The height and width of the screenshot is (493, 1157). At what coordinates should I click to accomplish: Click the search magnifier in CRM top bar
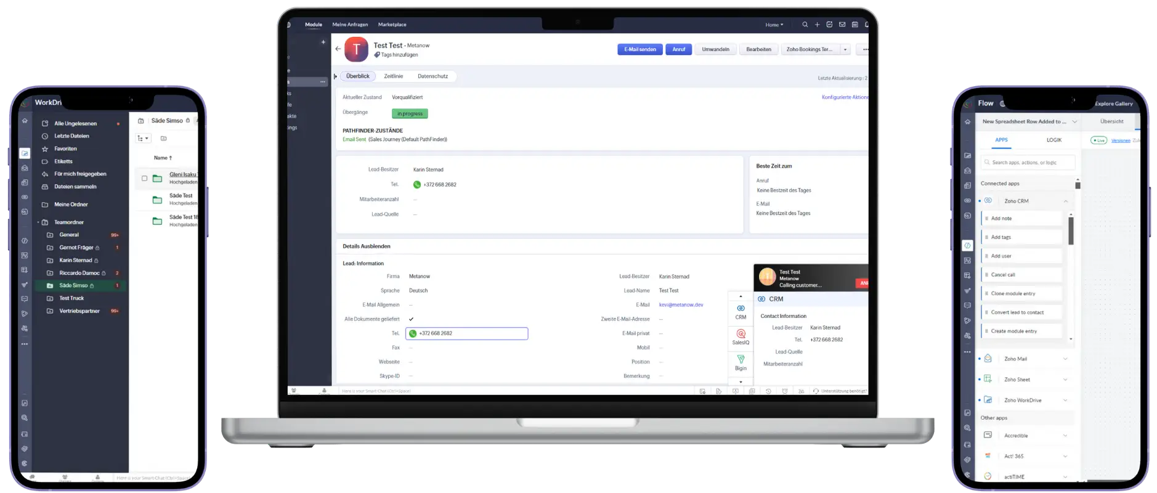pyautogui.click(x=805, y=25)
